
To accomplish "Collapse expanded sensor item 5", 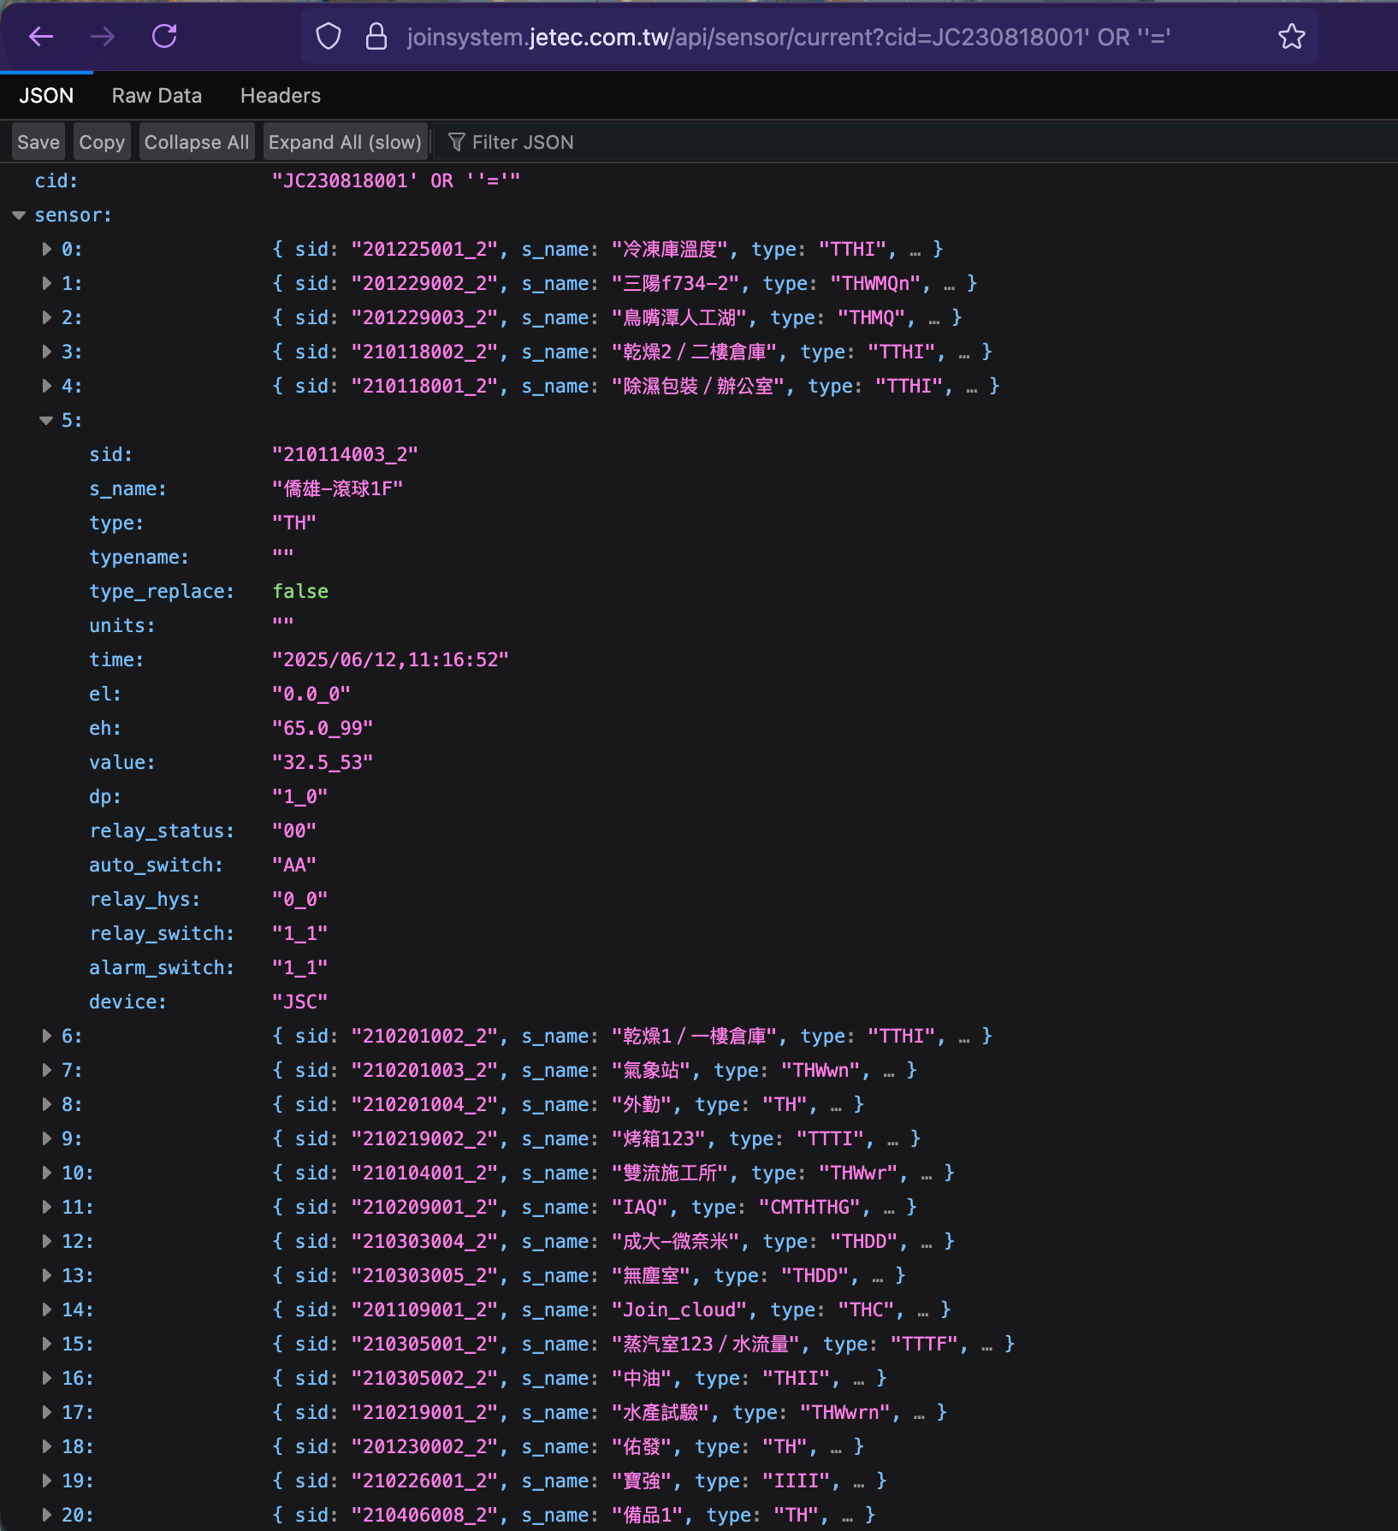I will [47, 420].
